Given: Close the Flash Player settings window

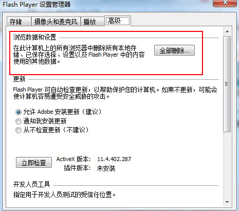Looking at the screenshot, I should pyautogui.click(x=226, y=3).
